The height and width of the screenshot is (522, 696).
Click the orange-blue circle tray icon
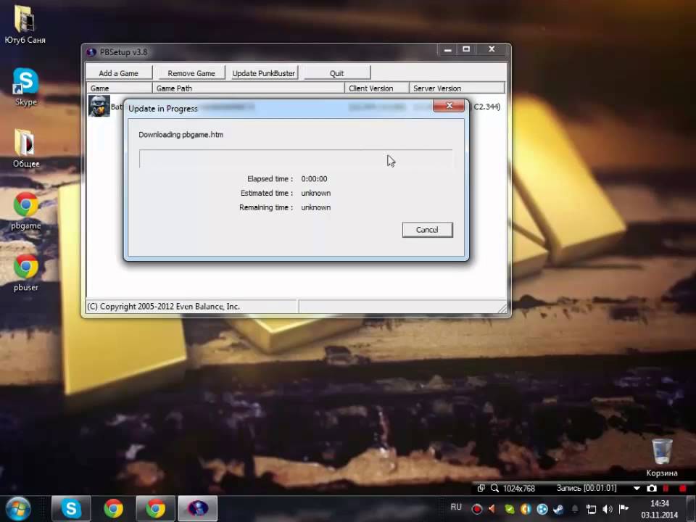526,509
